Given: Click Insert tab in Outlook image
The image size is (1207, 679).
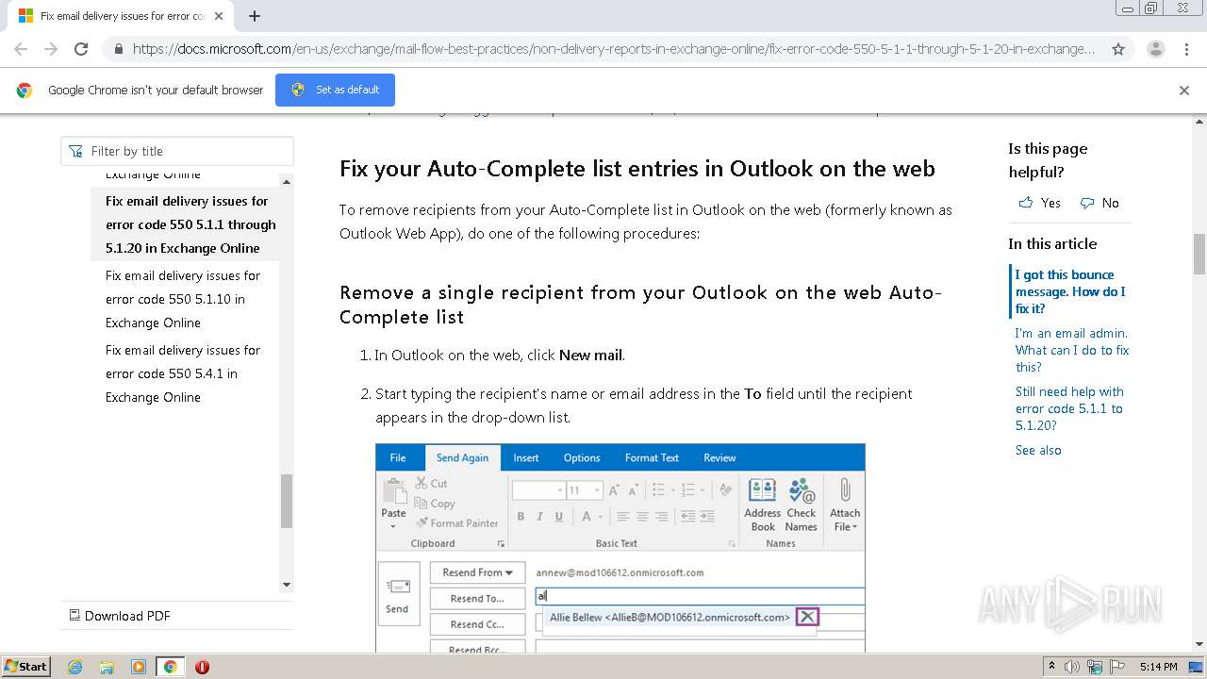Looking at the screenshot, I should pyautogui.click(x=526, y=457).
